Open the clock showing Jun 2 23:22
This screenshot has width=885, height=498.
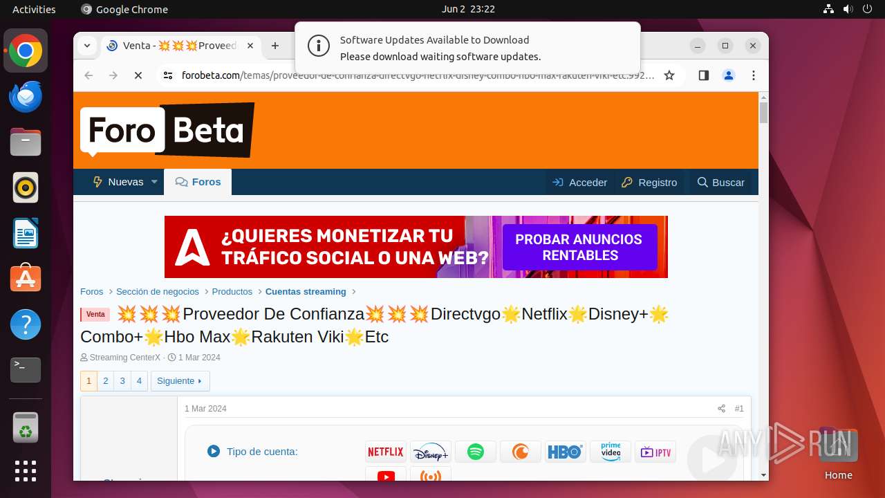pos(468,9)
